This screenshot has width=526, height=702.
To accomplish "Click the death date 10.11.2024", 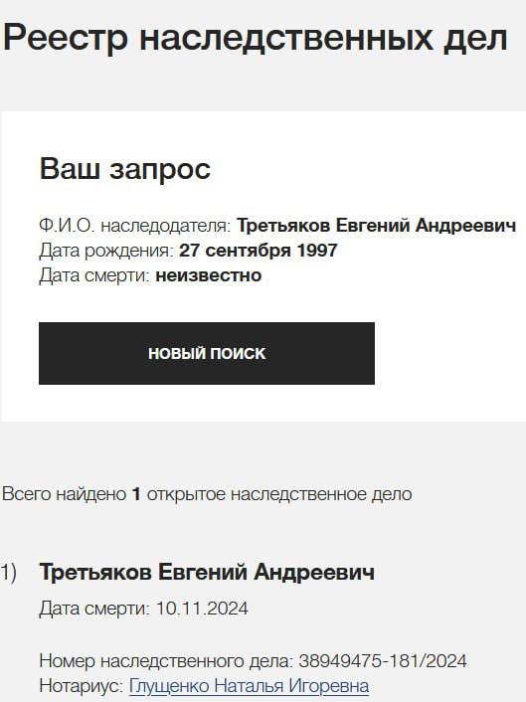I will pyautogui.click(x=202, y=609).
